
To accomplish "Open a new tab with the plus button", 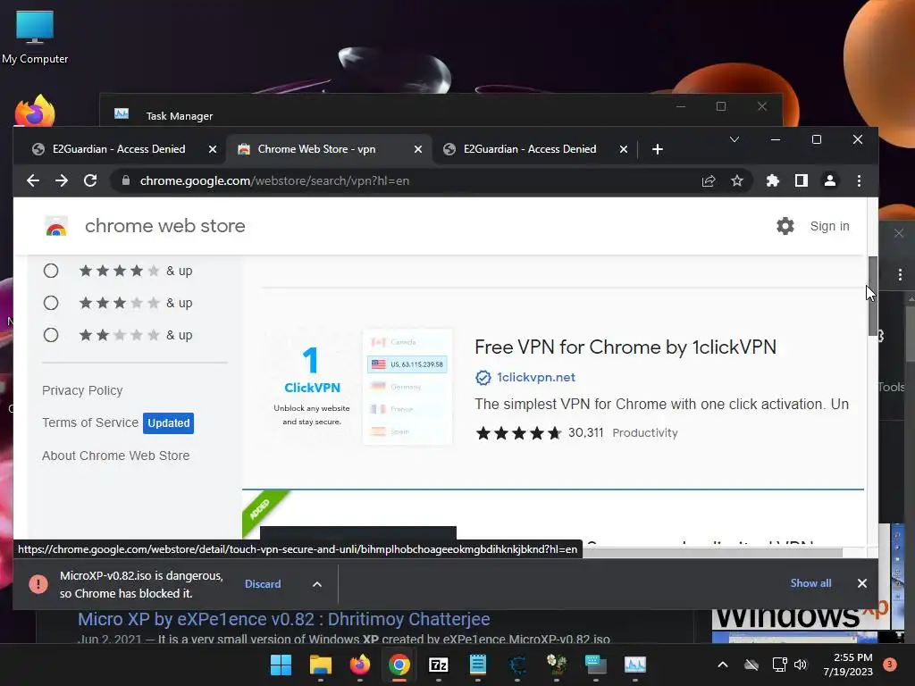I will pos(658,149).
